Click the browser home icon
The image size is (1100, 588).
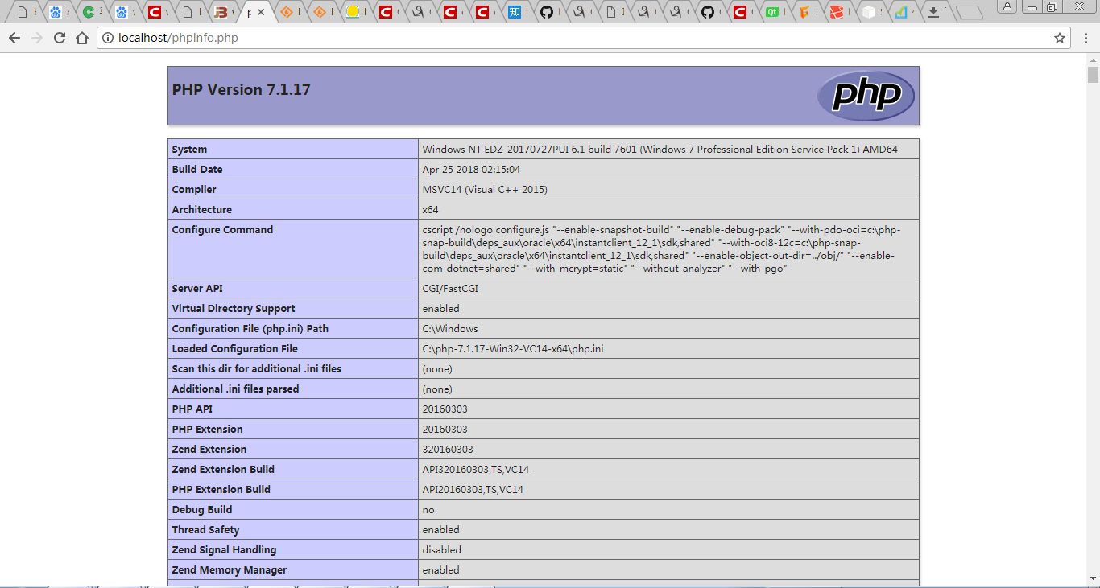(x=83, y=37)
